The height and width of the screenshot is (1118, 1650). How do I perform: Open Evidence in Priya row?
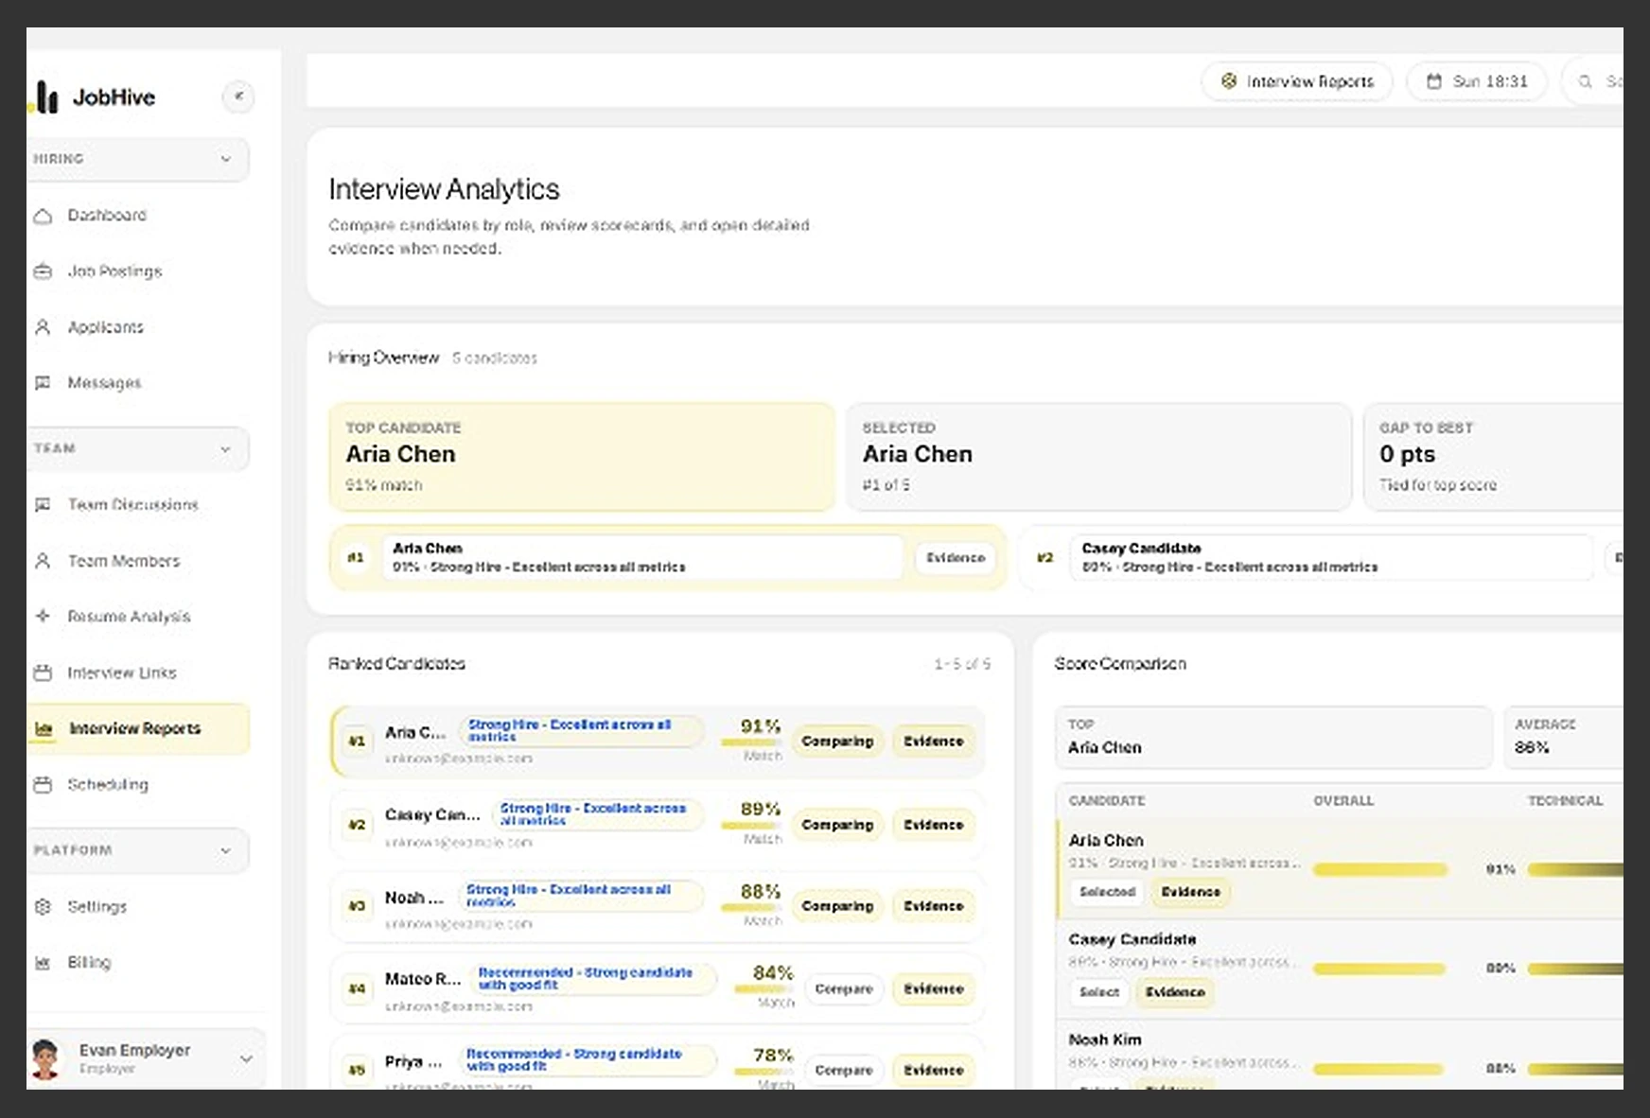click(934, 1071)
